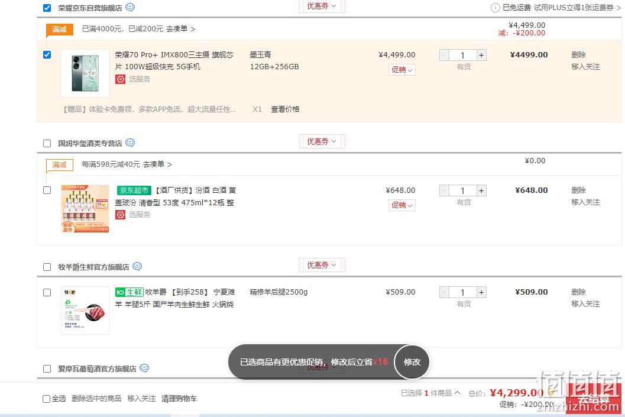Screen dimensions: 625x417
Task: Decrease quantity of 汾酒 白酒
Action: pos(444,190)
